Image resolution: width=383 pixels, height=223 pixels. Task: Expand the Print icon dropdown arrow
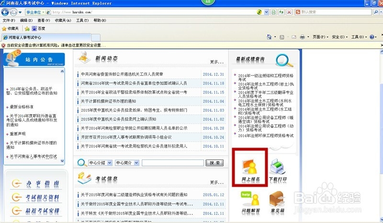[x=308, y=37]
